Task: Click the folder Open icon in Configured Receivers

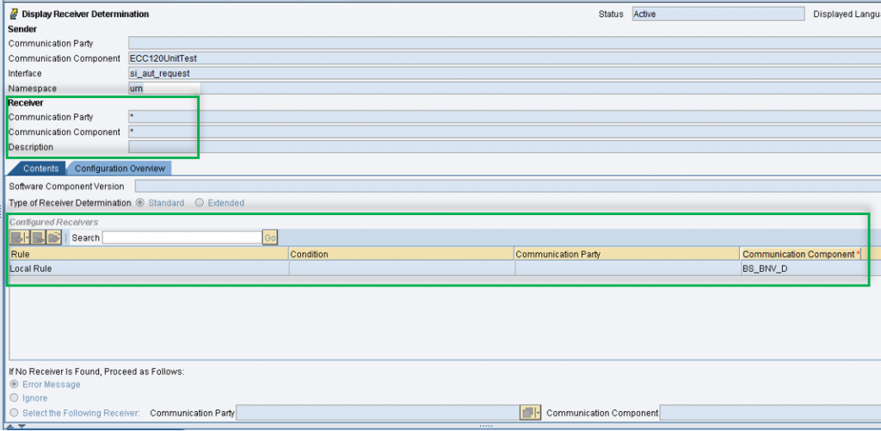Action: [54, 237]
